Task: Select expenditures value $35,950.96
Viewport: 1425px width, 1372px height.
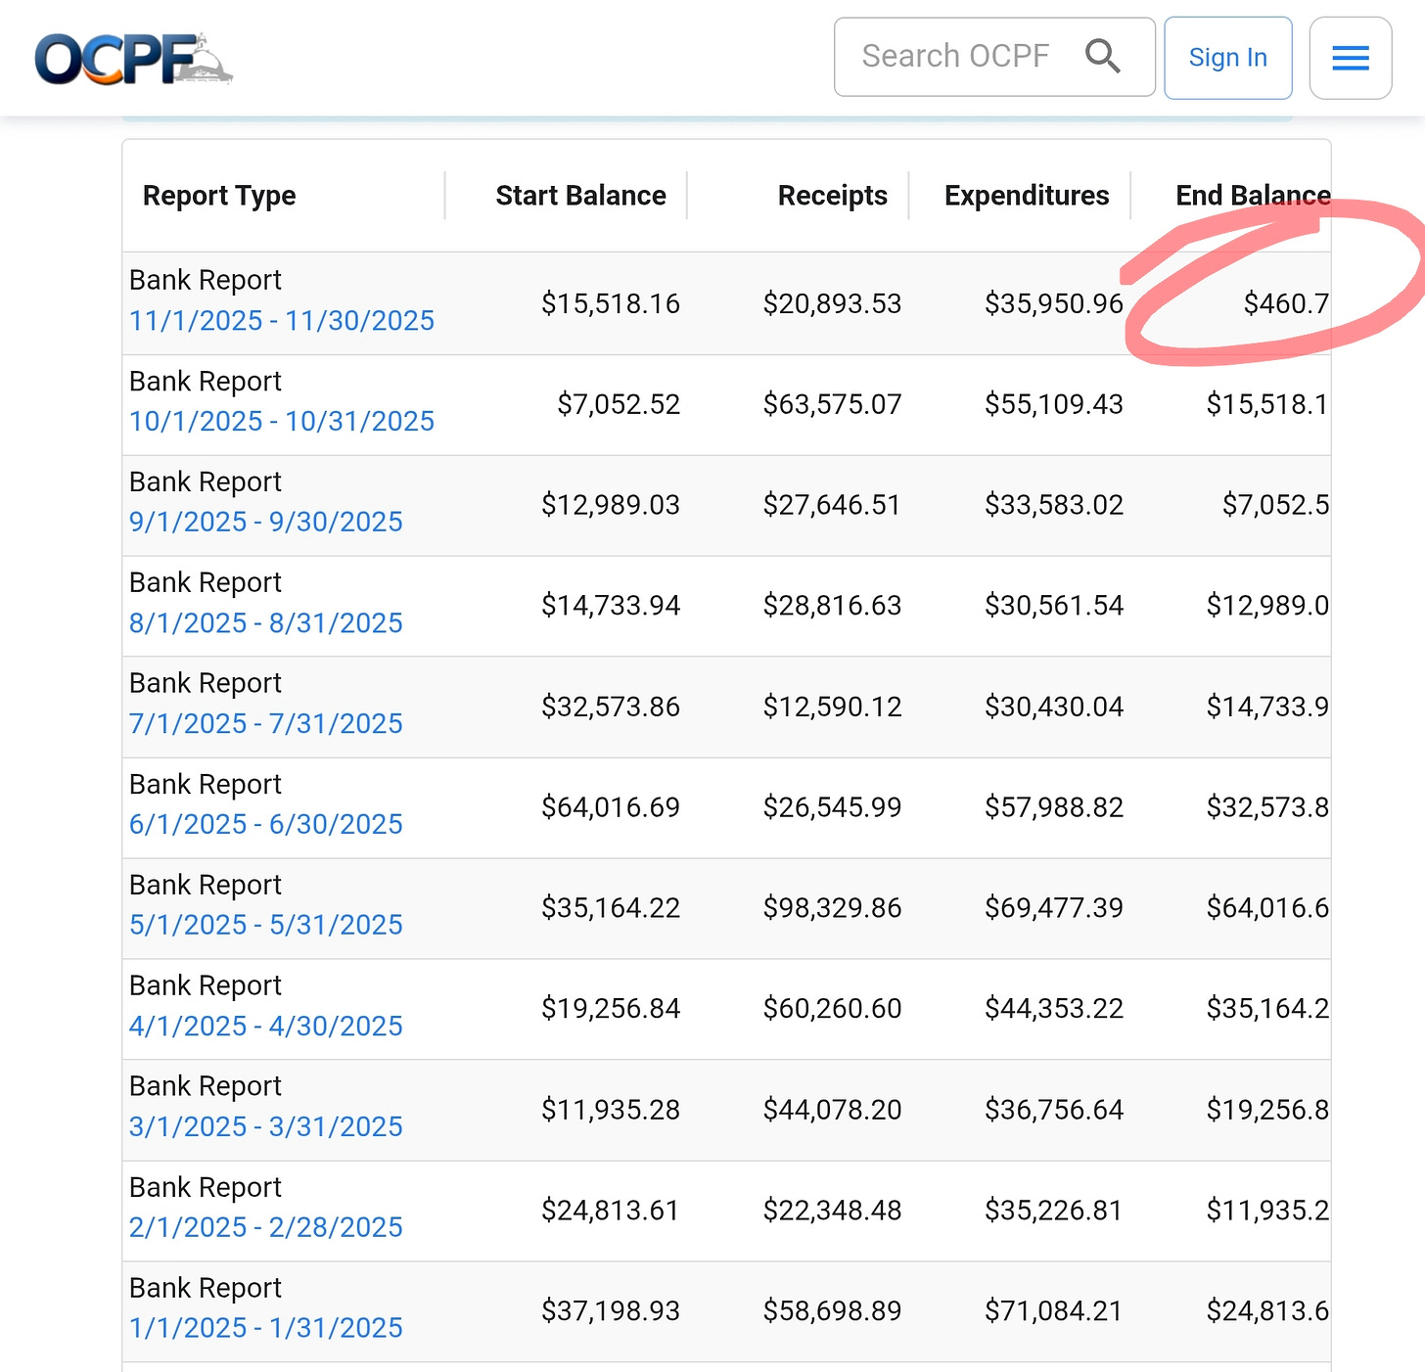Action: (x=1054, y=304)
